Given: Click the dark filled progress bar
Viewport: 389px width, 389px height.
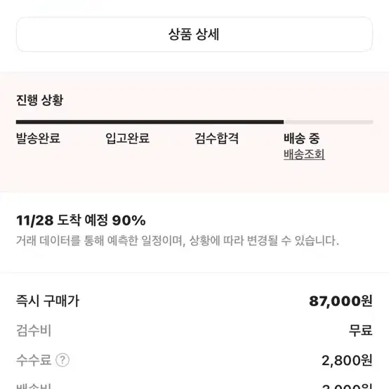Looking at the screenshot, I should coord(150,121).
